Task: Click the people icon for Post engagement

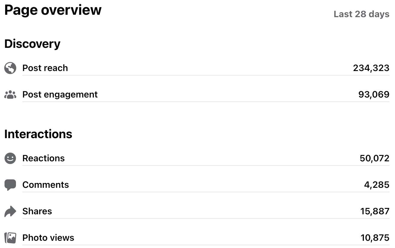Action: 10,95
